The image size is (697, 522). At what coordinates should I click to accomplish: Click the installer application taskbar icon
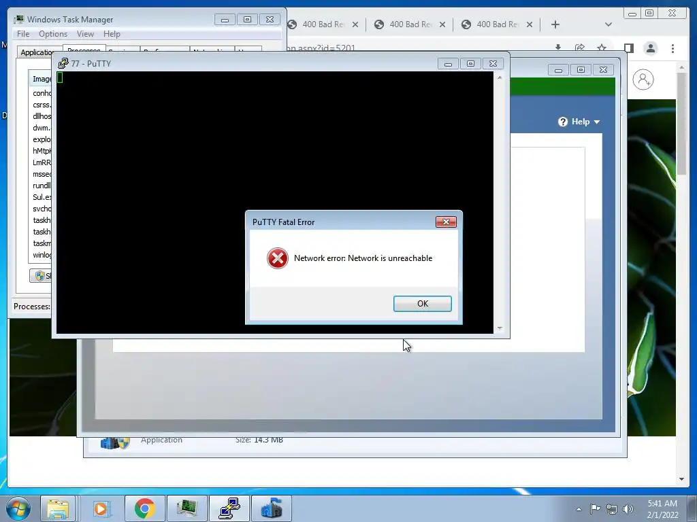pyautogui.click(x=271, y=508)
